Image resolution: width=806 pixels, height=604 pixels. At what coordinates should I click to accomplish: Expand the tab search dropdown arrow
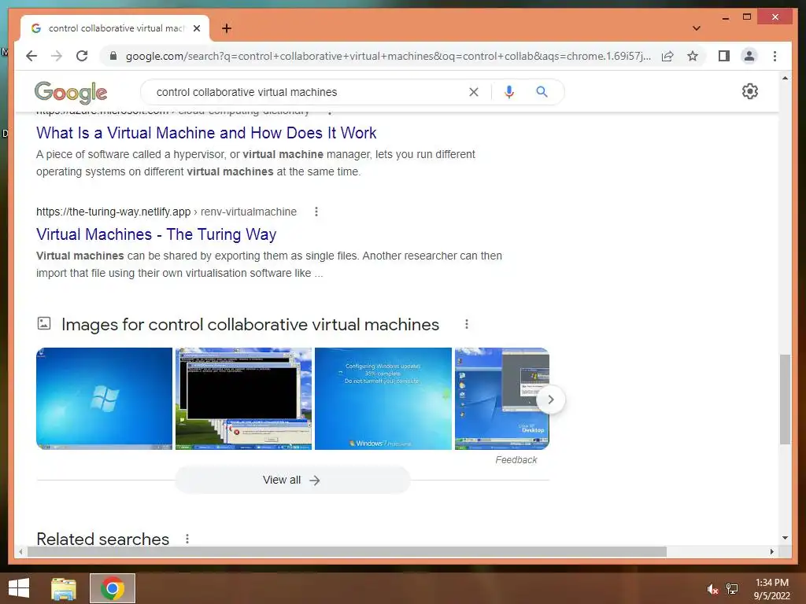pos(697,28)
